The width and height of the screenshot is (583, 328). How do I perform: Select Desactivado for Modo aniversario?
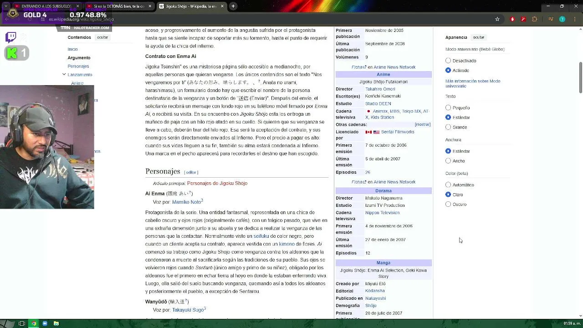click(x=448, y=61)
